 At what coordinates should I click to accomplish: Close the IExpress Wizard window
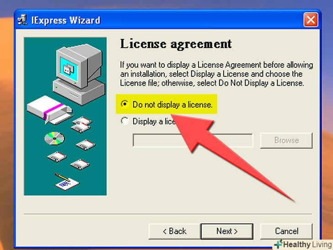(x=311, y=20)
